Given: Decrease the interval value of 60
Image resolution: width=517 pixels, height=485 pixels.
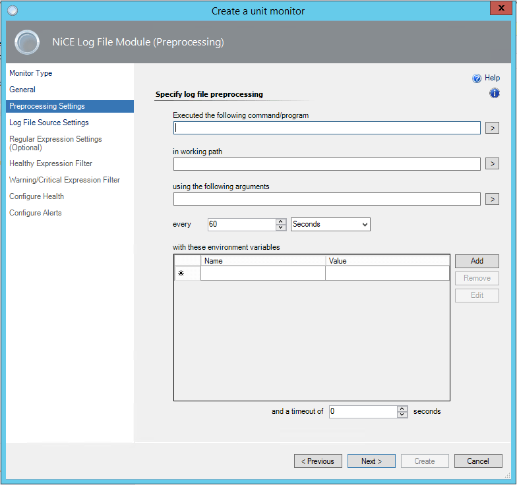Looking at the screenshot, I should click(x=281, y=227).
